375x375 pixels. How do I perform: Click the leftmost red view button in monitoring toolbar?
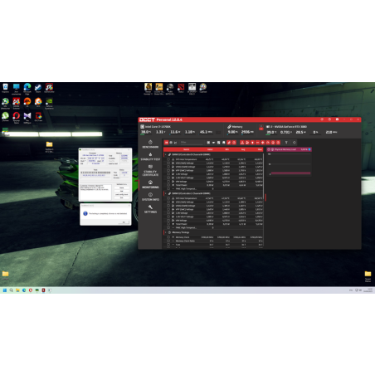pyautogui.click(x=166, y=143)
